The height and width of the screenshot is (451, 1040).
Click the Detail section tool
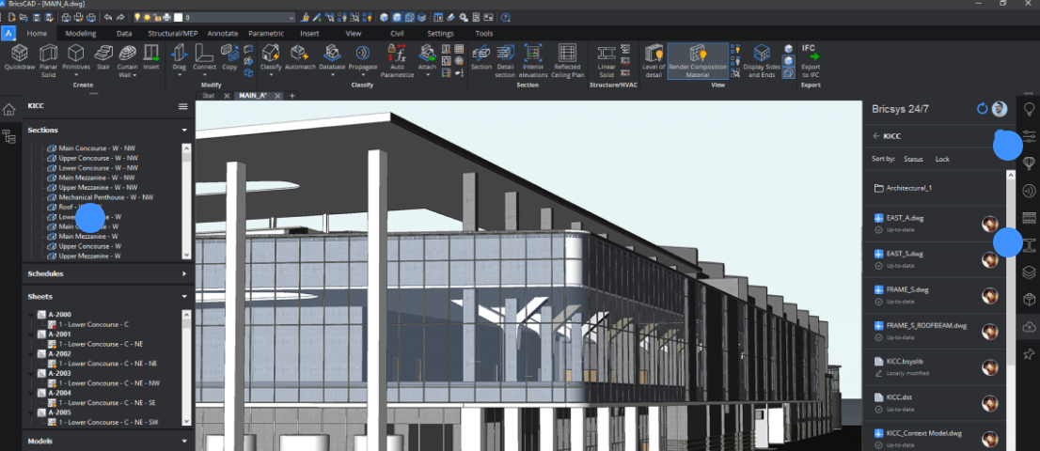[506, 58]
